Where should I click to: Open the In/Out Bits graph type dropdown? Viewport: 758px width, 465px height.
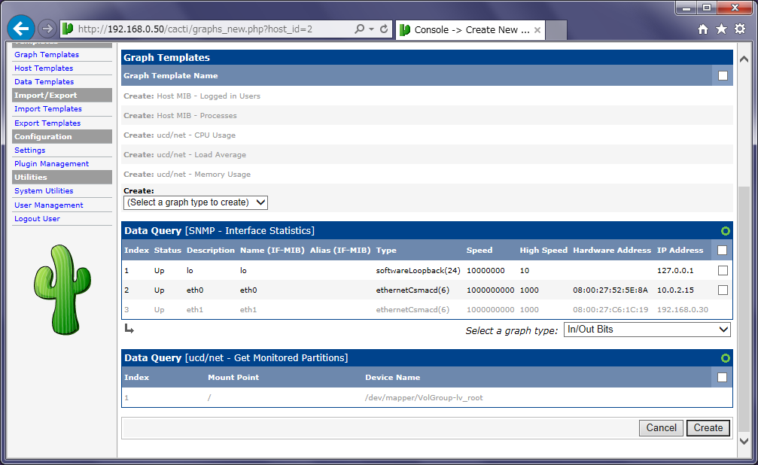(647, 330)
